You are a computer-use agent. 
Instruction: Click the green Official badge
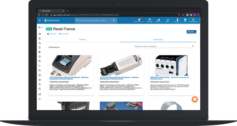pyautogui.click(x=49, y=29)
